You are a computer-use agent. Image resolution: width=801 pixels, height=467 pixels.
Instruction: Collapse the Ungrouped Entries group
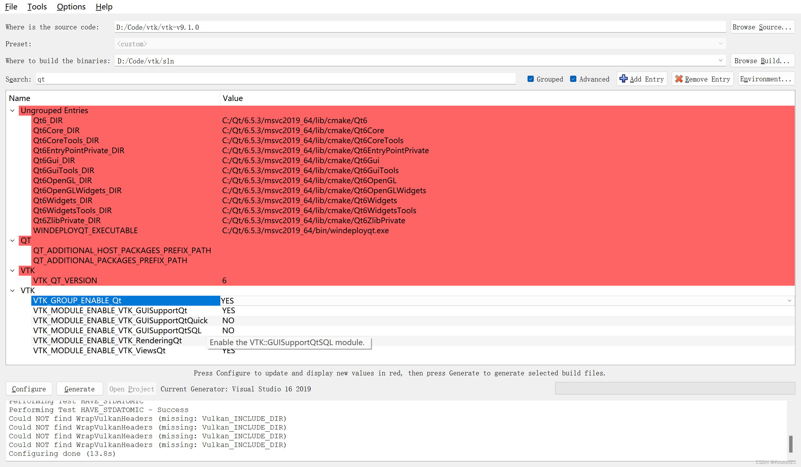click(x=13, y=110)
